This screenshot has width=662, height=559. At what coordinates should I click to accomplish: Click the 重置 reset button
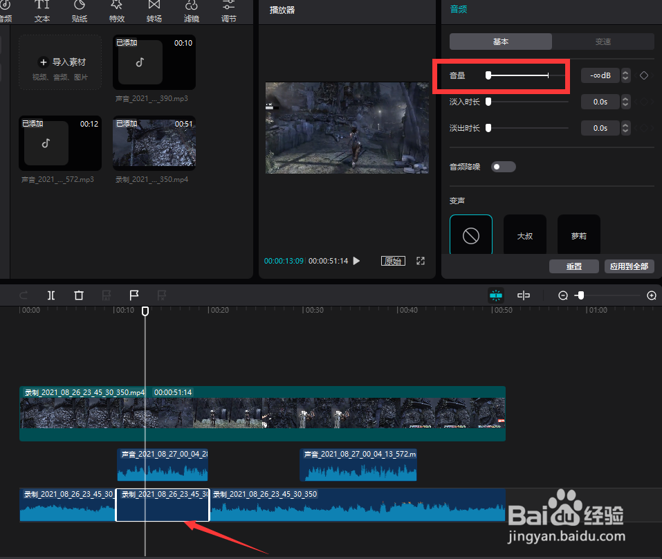point(573,266)
